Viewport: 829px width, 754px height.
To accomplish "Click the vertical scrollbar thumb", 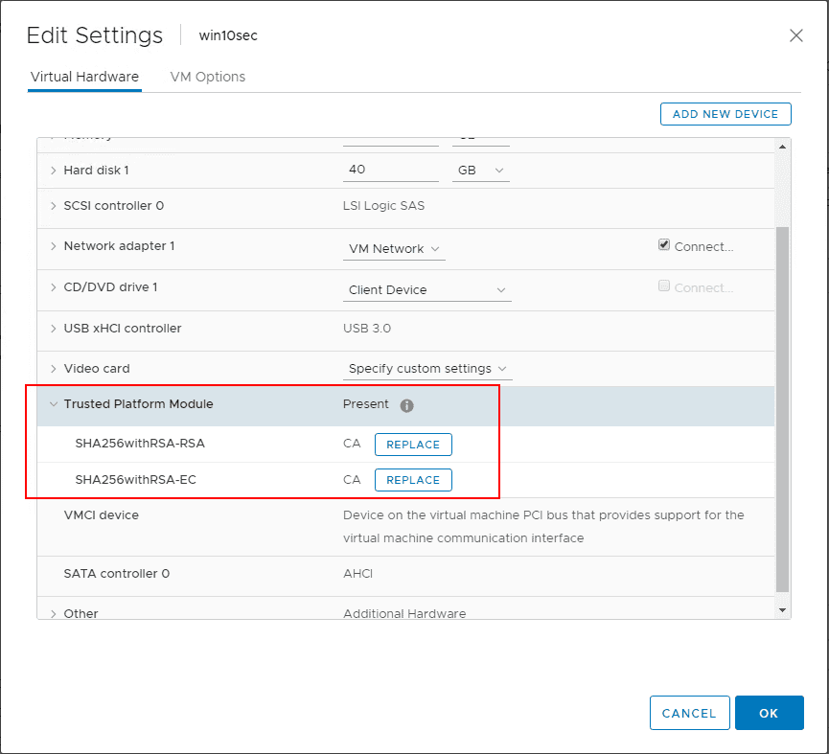I will click(x=782, y=407).
